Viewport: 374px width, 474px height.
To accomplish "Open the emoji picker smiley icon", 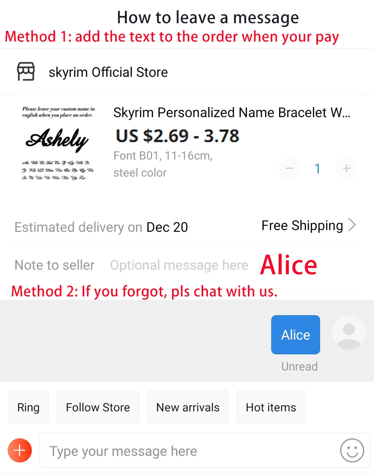I will point(352,450).
